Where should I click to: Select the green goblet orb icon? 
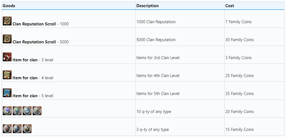pyautogui.click(x=17, y=111)
